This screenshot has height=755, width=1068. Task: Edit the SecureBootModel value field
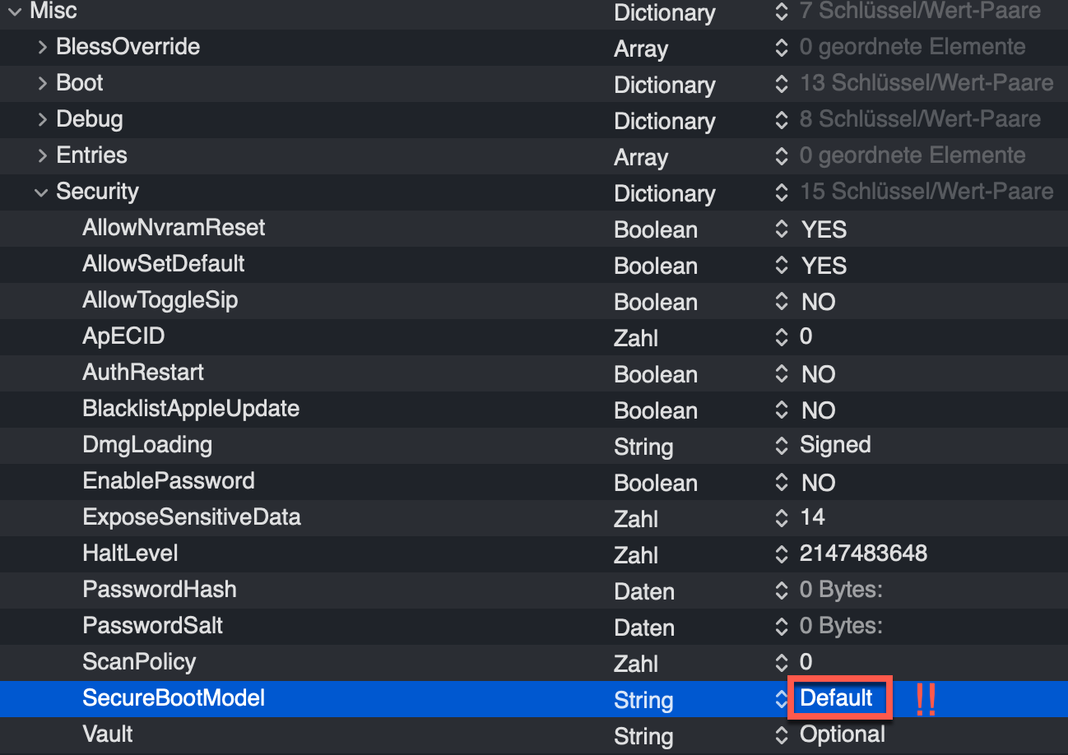(x=838, y=699)
